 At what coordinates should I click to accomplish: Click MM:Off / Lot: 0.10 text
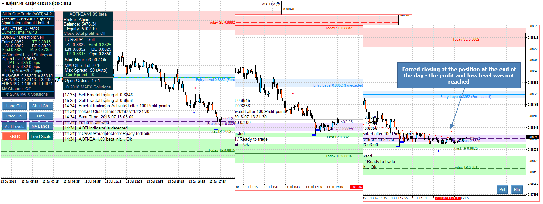[83, 65]
